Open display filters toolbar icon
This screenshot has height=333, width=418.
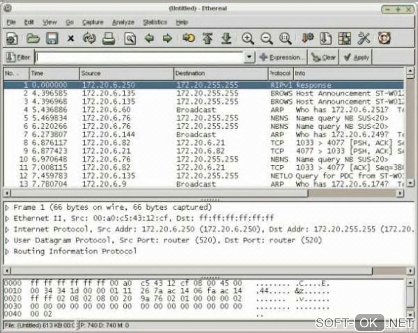tap(325, 39)
